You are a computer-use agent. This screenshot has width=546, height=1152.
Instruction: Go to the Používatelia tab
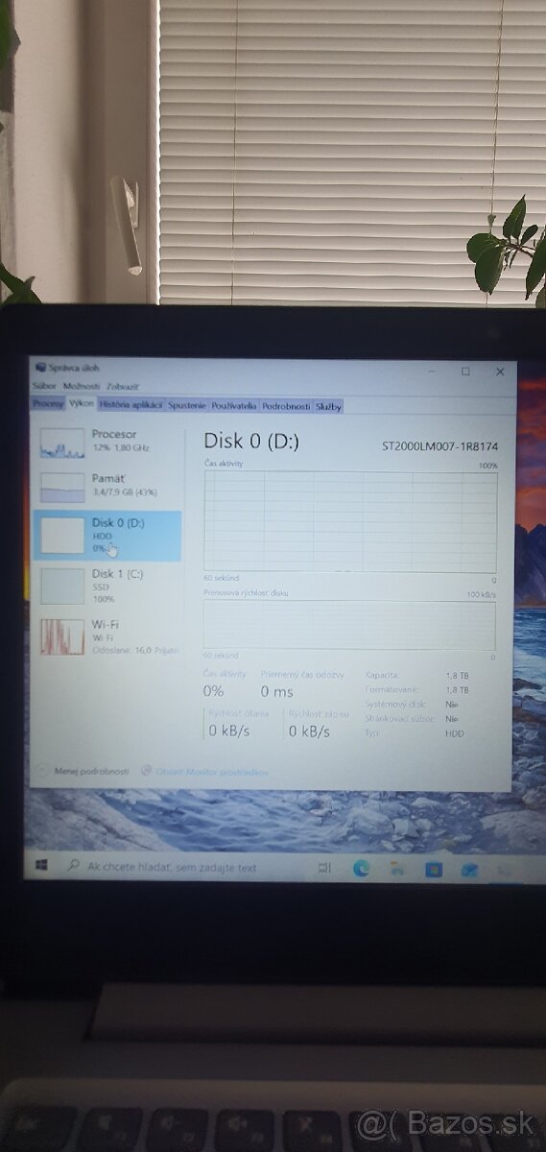[x=234, y=406]
